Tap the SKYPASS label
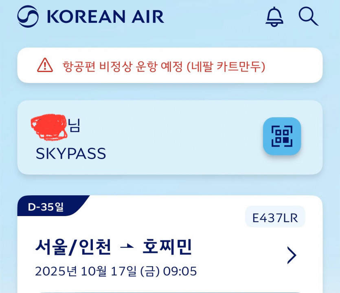The height and width of the screenshot is (293, 340). point(71,153)
